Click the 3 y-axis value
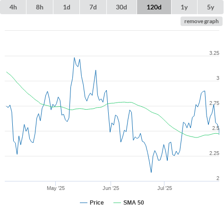 click(x=218, y=78)
